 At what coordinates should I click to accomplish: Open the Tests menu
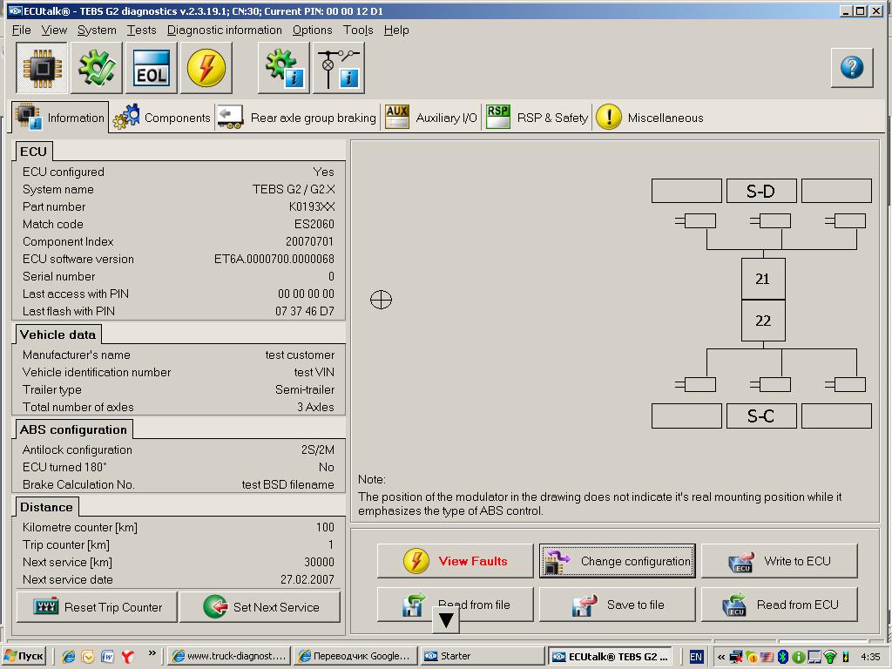[x=141, y=30]
